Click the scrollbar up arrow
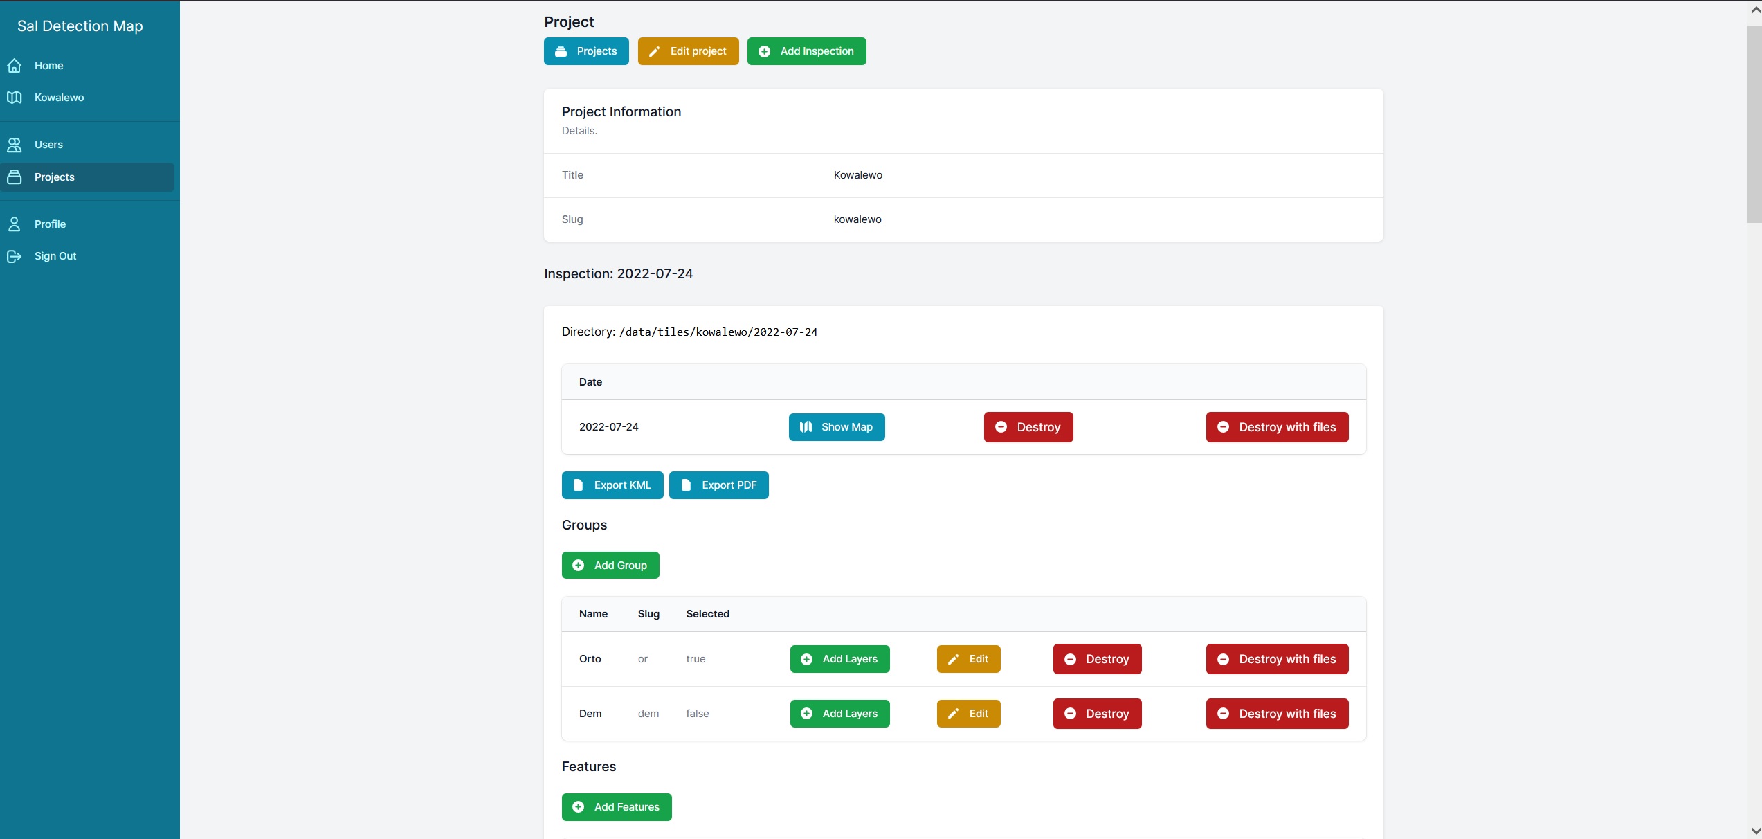1762x839 pixels. click(x=1754, y=10)
